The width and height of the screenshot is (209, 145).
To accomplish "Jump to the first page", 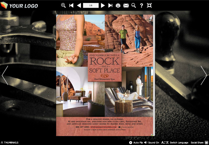I will point(71,5).
